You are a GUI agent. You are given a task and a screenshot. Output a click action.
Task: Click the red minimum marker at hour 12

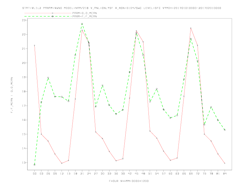click(62, 163)
